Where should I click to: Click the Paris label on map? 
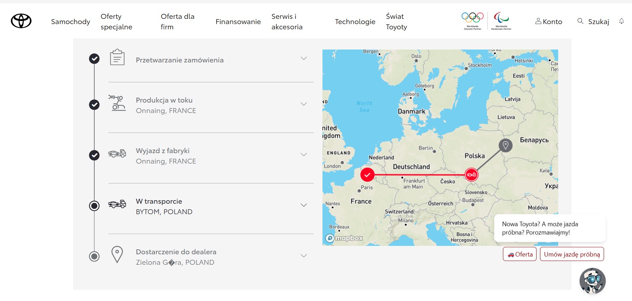[x=367, y=187]
